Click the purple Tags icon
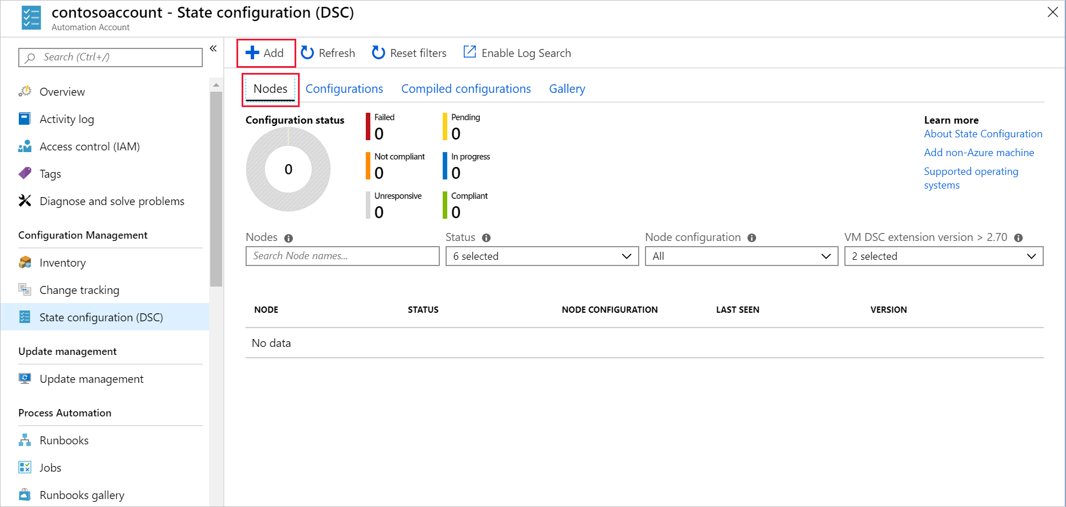 pyautogui.click(x=25, y=173)
